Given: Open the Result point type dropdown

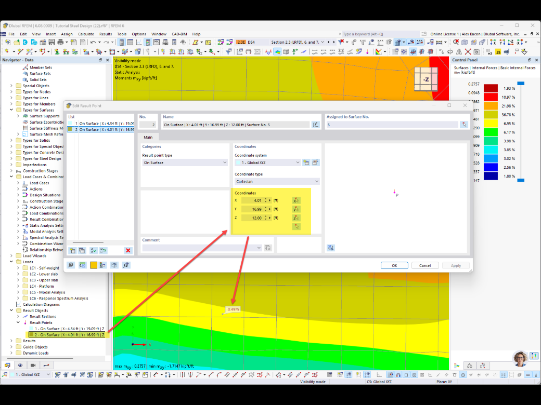Looking at the screenshot, I should click(185, 163).
